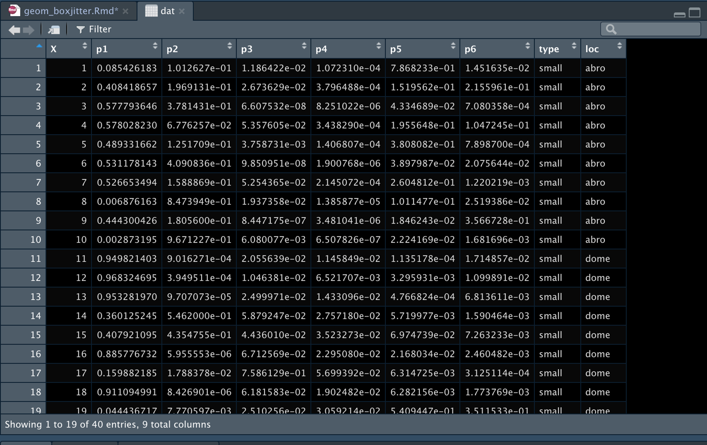Click the p4 column header label
The width and height of the screenshot is (707, 445).
(x=321, y=49)
